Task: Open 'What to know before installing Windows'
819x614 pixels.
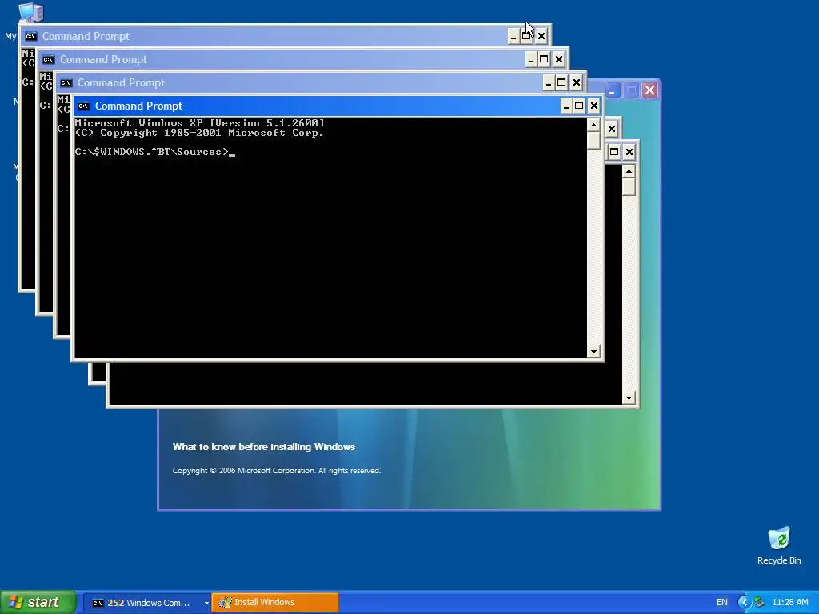Action: [x=264, y=447]
